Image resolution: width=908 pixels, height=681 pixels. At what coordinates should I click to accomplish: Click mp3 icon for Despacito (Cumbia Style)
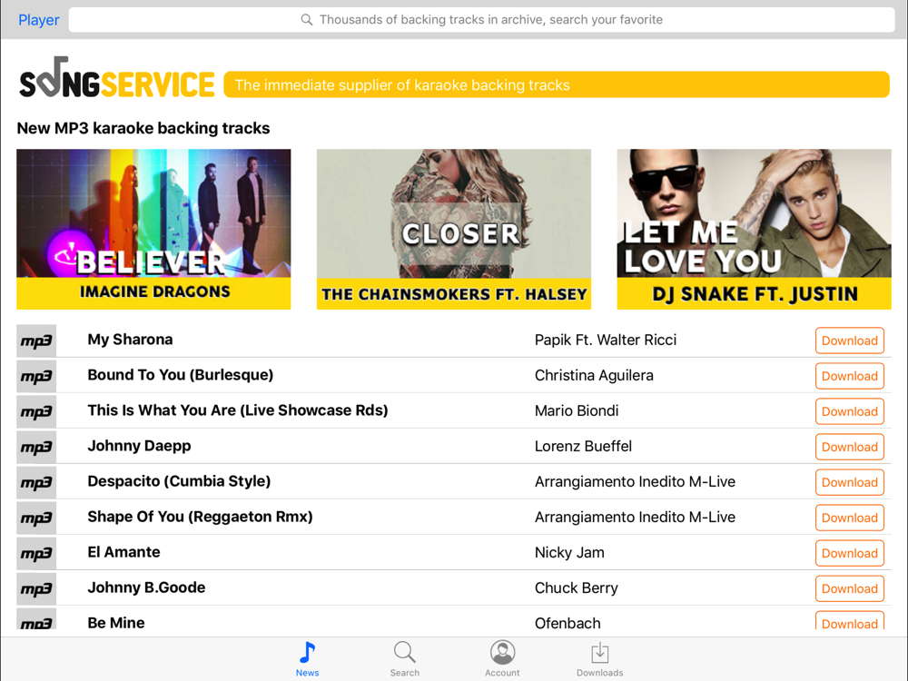[x=36, y=482]
